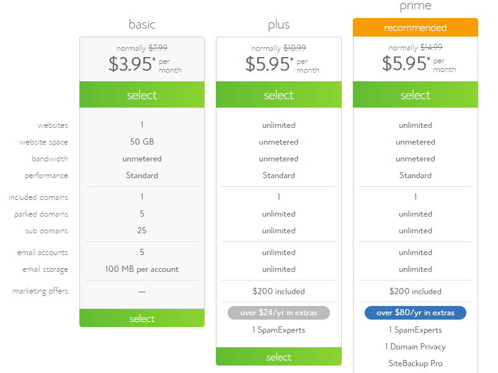This screenshot has width=498, height=373.
Task: Click the gray 'over $24/yr in extras' badge
Action: click(x=278, y=313)
